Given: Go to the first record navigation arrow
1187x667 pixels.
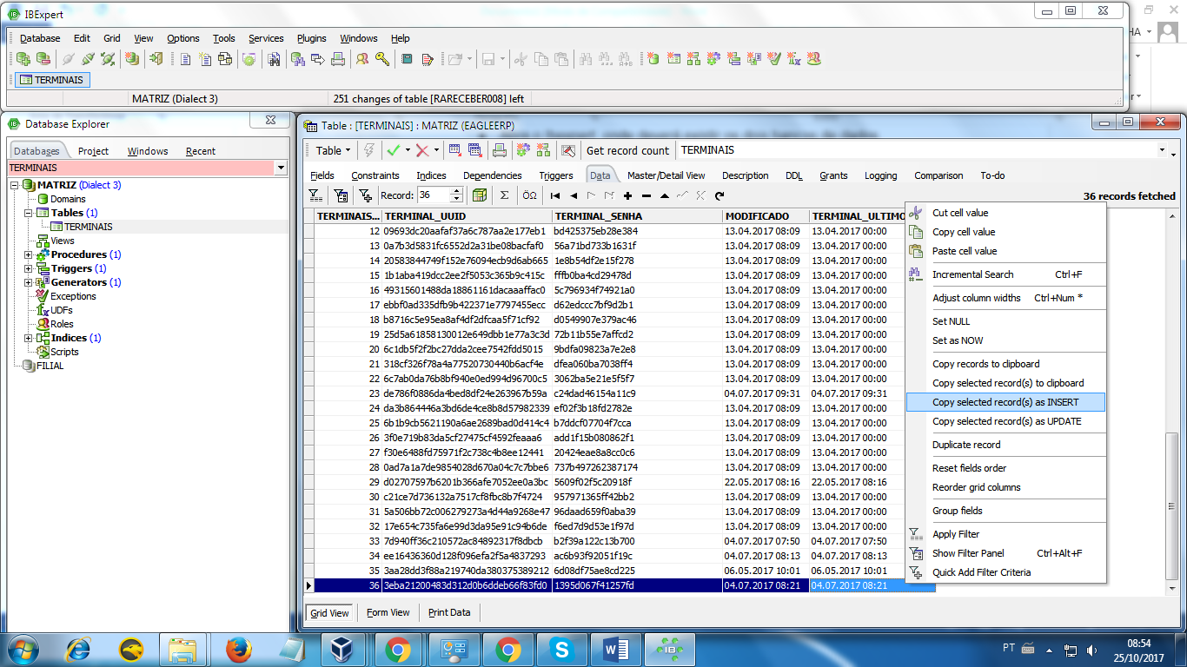Looking at the screenshot, I should click(555, 195).
